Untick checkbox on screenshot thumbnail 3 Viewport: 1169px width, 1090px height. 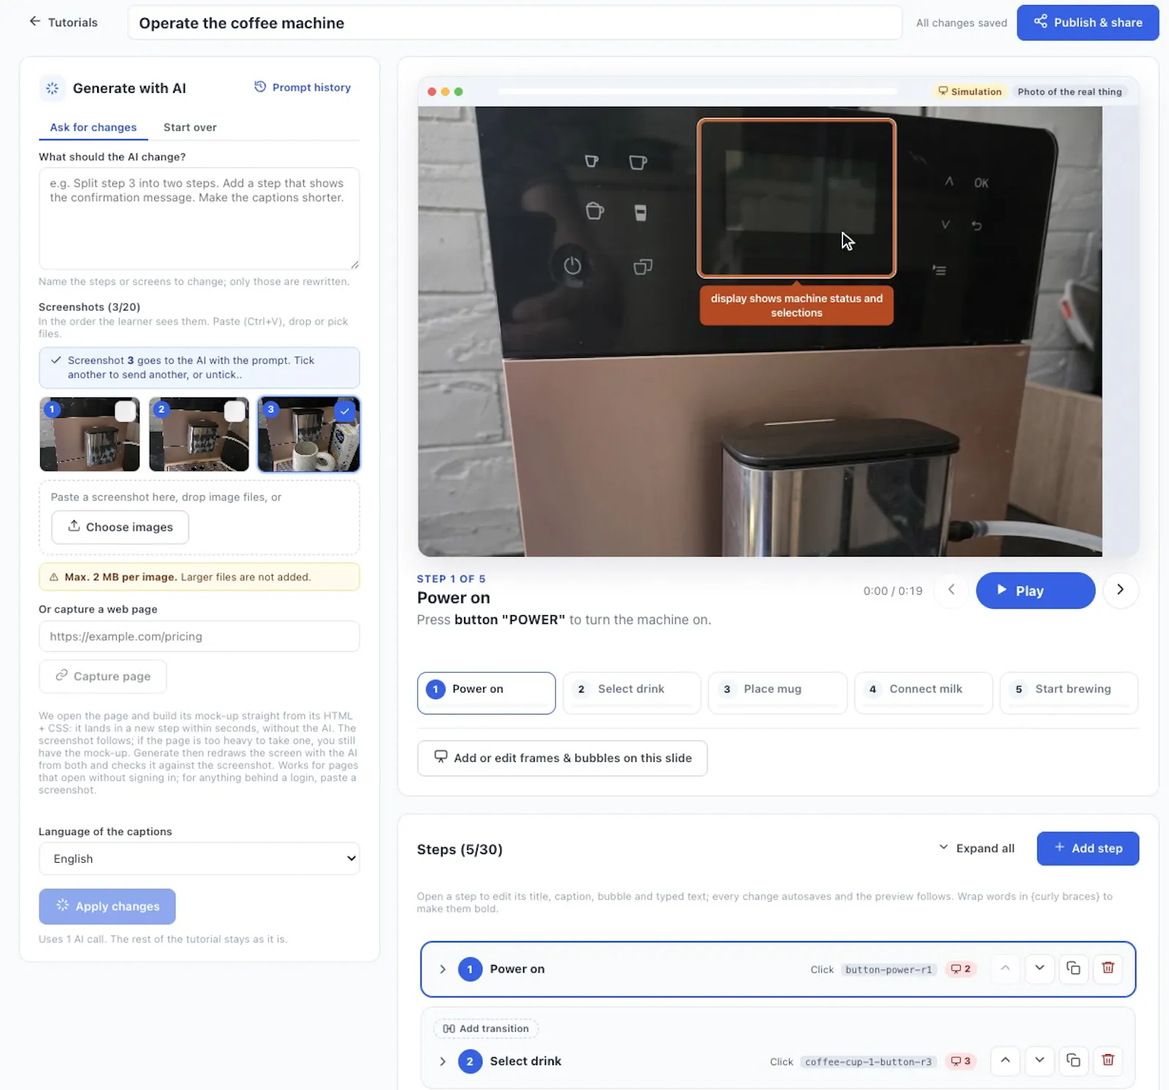click(x=345, y=411)
